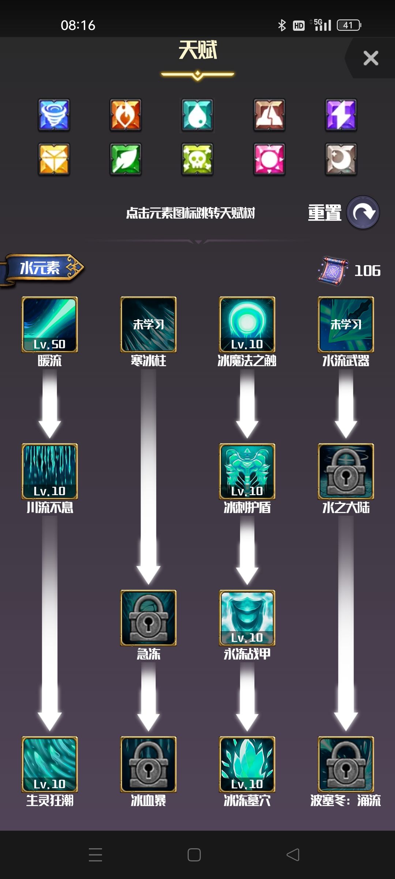
Task: Click the 重置 reset button
Action: [343, 213]
